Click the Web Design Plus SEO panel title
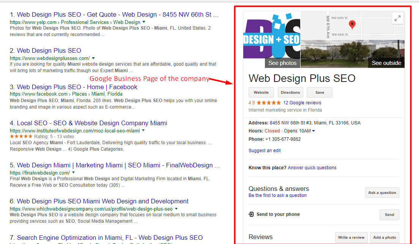This screenshot has height=244, width=419. coord(302,78)
